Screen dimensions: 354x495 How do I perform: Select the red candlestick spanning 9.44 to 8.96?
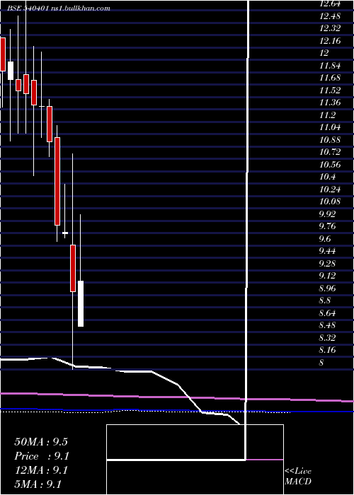73,268
